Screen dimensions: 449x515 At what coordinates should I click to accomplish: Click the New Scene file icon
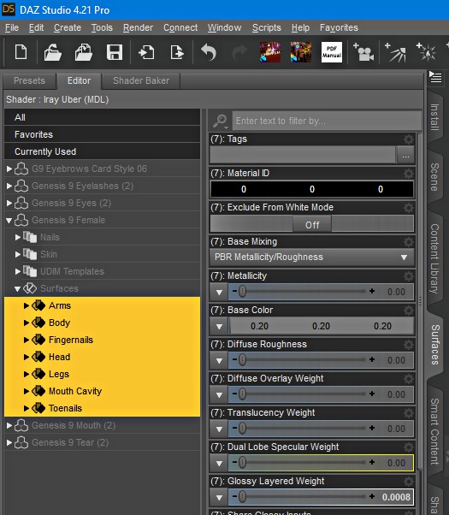[x=21, y=52]
